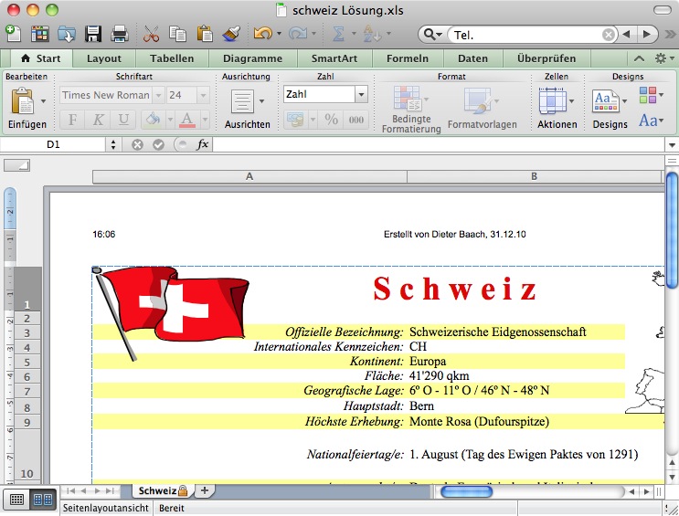The width and height of the screenshot is (679, 516).
Task: Toggle page layout view button
Action: pyautogui.click(x=43, y=500)
